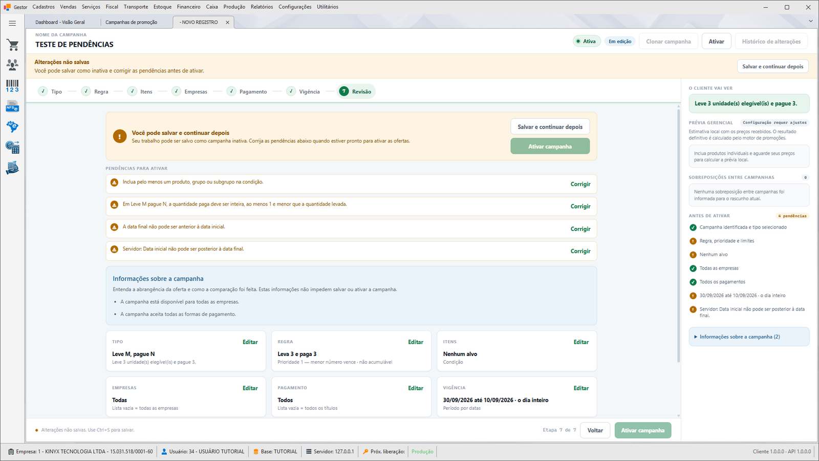This screenshot has height=461, width=819.
Task: Open the NFS-e invoice icon
Action: (x=12, y=107)
